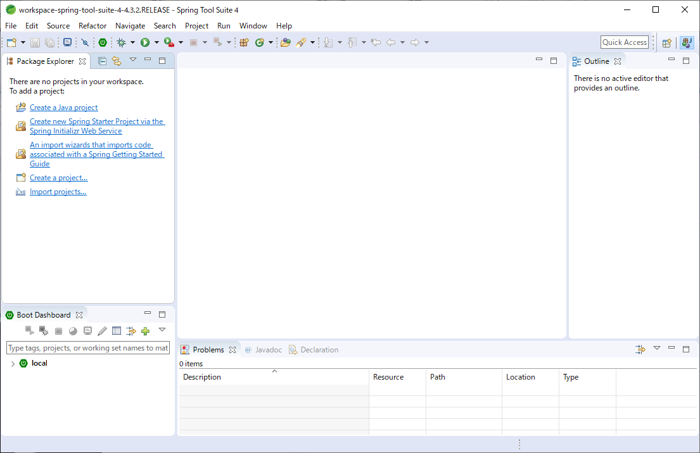The width and height of the screenshot is (700, 453).
Task: Click the Boot Dashboard properties table icon
Action: (x=117, y=331)
